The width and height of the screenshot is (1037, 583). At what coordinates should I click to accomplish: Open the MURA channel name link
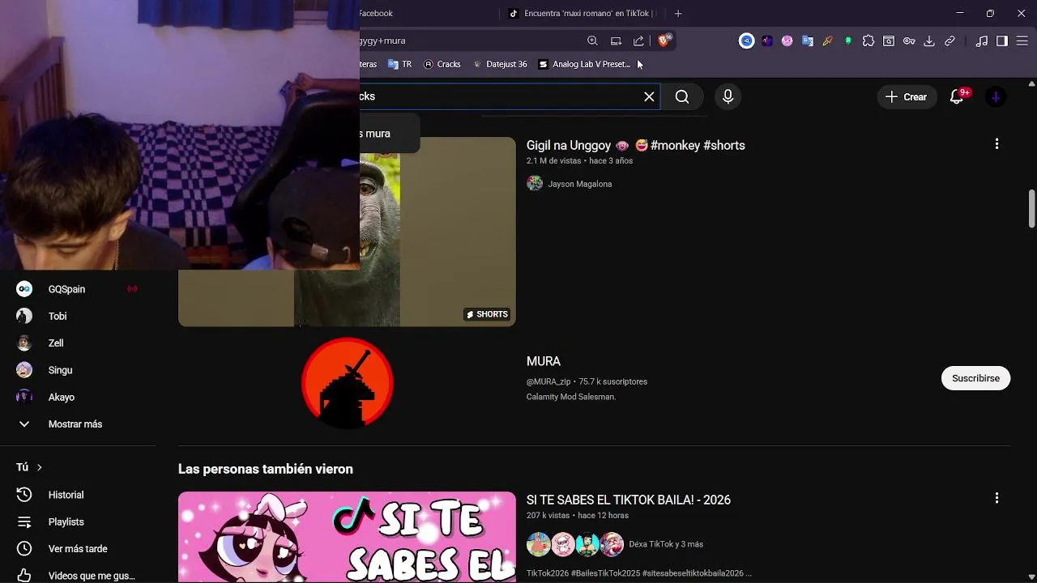544,361
